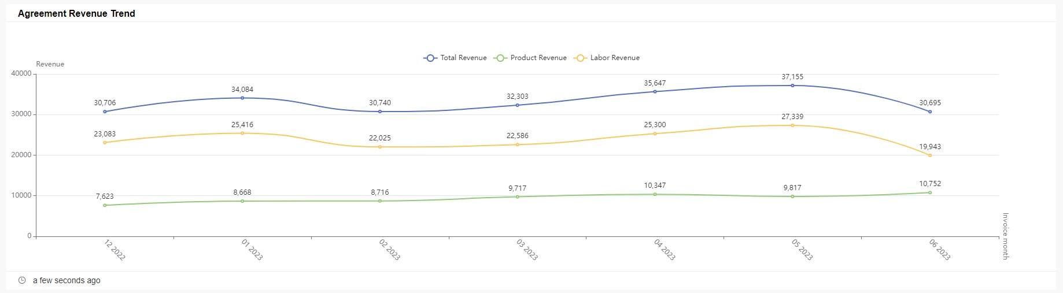The image size is (1063, 293).
Task: Click the Product Revenue point labeled 9,717
Action: 518,196
